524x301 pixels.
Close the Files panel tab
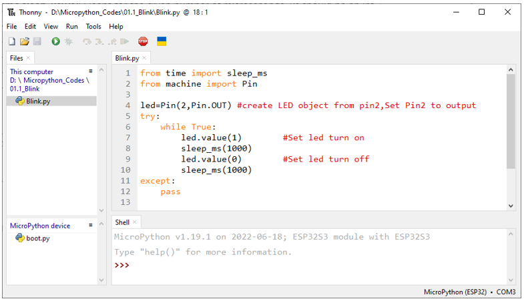click(x=28, y=58)
